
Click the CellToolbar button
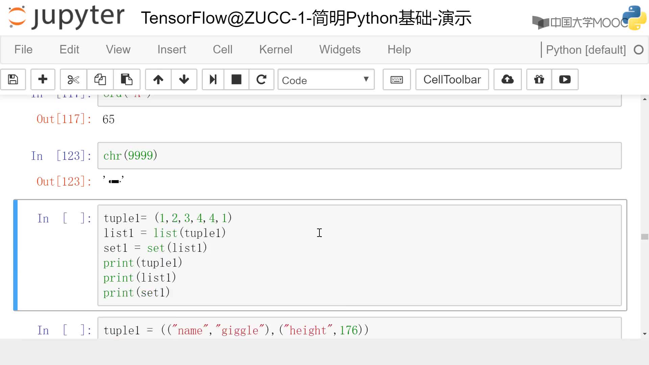click(452, 79)
